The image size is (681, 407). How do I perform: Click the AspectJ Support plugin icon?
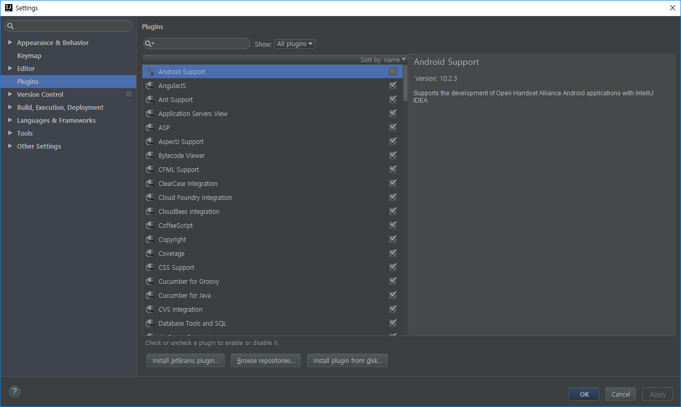pyautogui.click(x=150, y=142)
